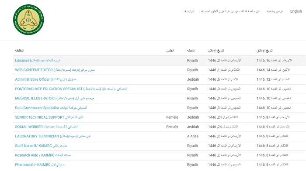This screenshot has width=306, height=171.
Task: Open Research Aide / KAIMRC job link
Action: pyautogui.click(x=43, y=155)
